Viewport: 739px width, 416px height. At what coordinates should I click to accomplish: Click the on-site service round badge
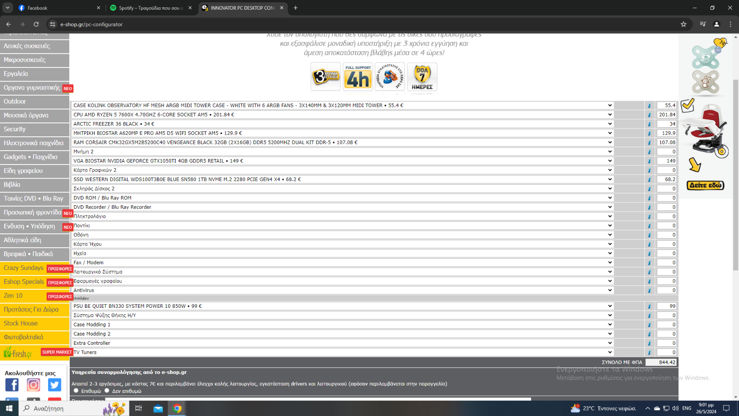pos(390,77)
